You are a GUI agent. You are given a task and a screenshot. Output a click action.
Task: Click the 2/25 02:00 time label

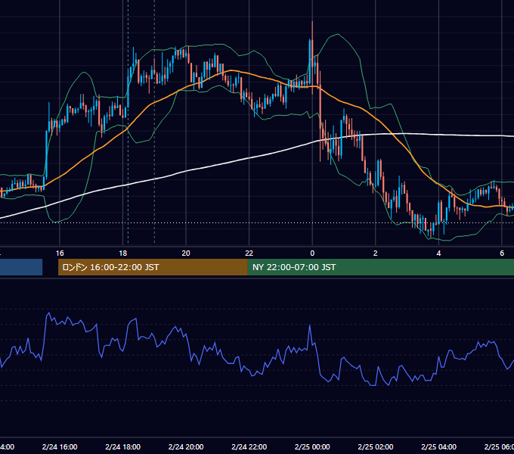coord(376,446)
